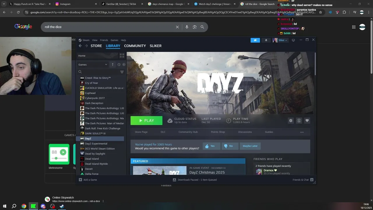
Task: Start Google metronome play button
Action: pos(63,152)
